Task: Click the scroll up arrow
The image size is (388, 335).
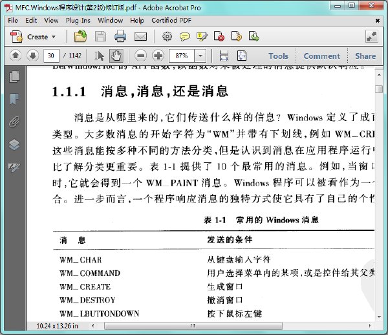Action: tap(379, 74)
